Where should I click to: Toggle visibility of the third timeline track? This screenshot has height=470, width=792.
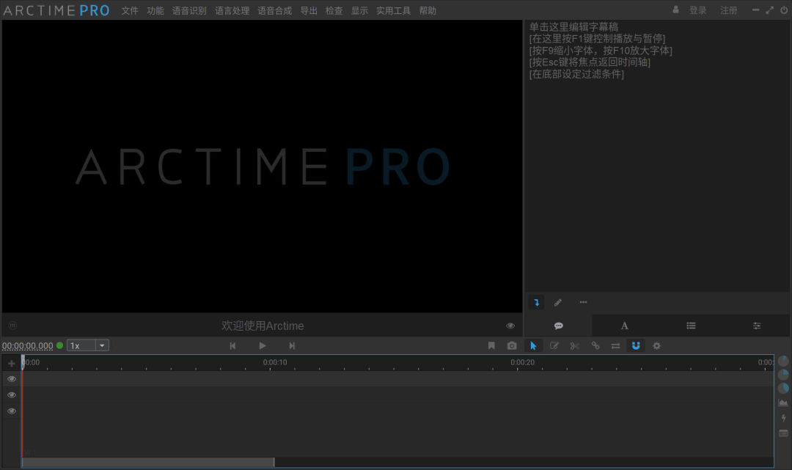point(12,411)
